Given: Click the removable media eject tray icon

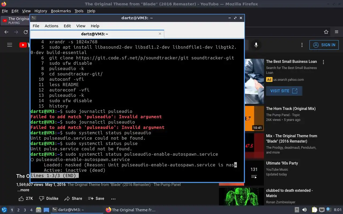Looking at the screenshot, I should (297, 210).
